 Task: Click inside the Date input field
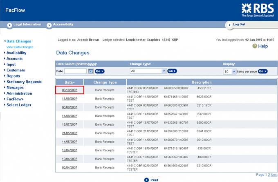point(75,71)
